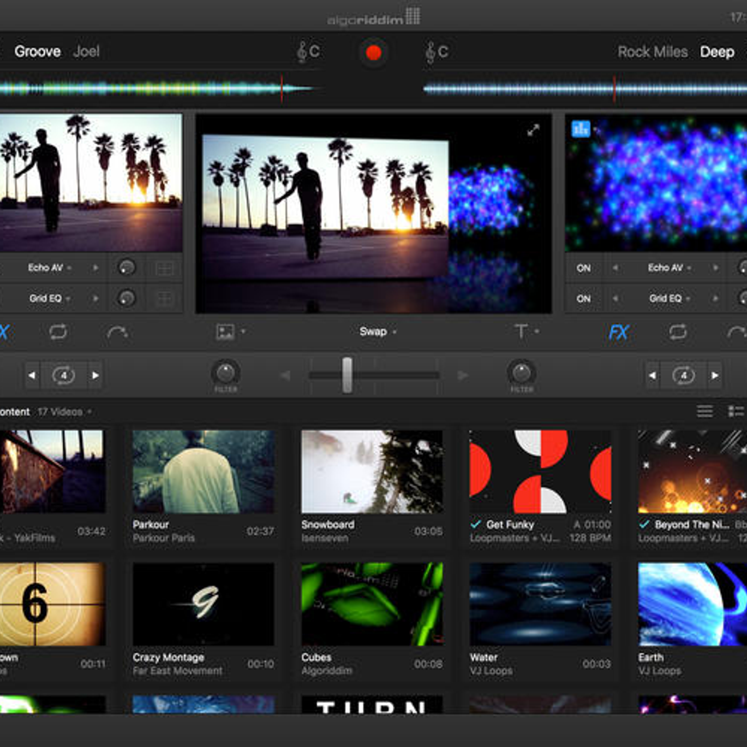Viewport: 747px width, 747px height.
Task: Open text overlay T icon in toolbar
Action: tap(521, 331)
